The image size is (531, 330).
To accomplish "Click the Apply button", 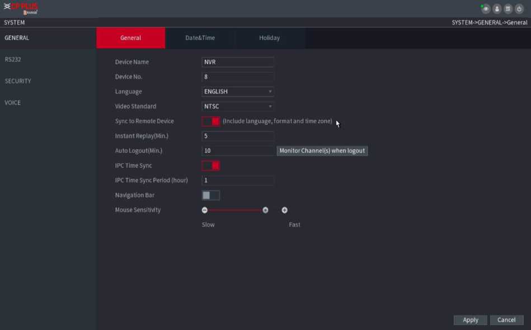I will [x=470, y=320].
